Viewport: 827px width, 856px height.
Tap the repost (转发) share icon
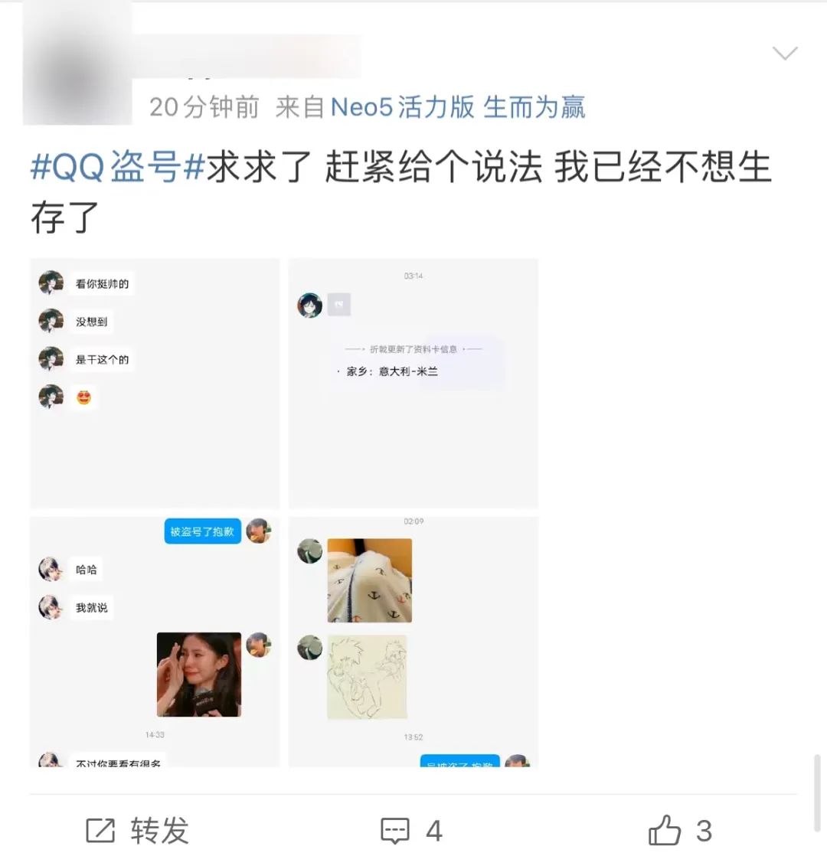[100, 831]
